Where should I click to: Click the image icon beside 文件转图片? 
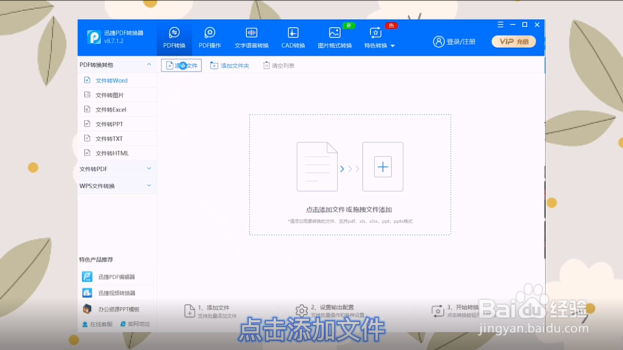click(x=87, y=94)
